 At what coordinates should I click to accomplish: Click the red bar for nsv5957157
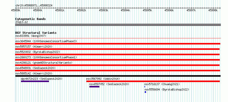(x=117, y=49)
